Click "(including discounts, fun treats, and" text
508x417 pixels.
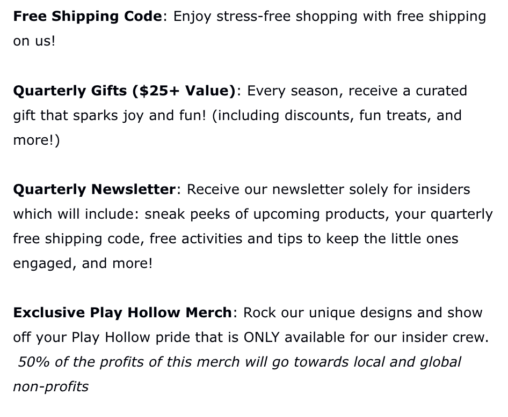(x=337, y=115)
